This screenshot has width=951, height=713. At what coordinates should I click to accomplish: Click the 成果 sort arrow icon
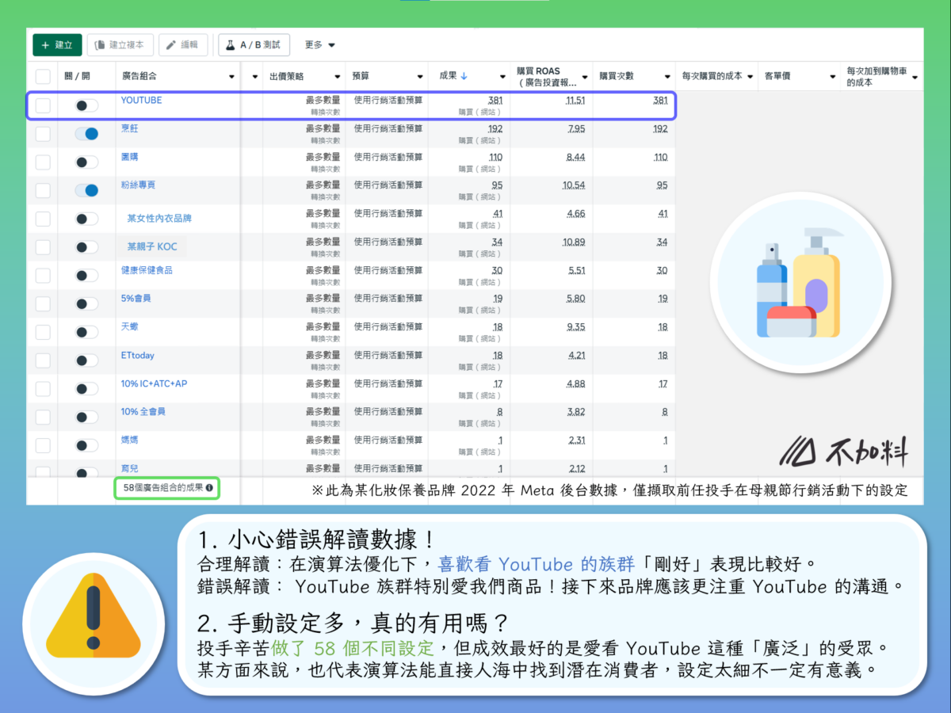464,76
